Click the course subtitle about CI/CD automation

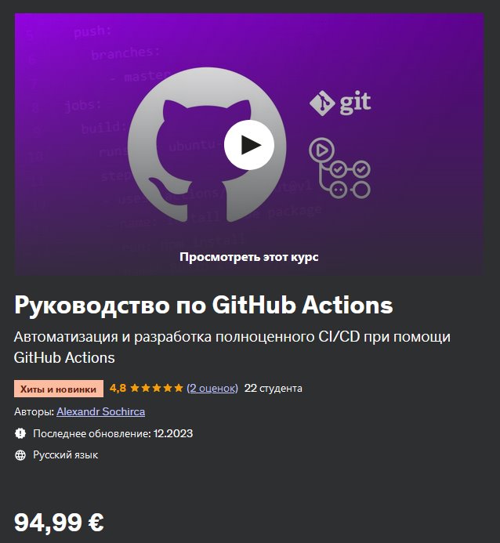[x=232, y=347]
